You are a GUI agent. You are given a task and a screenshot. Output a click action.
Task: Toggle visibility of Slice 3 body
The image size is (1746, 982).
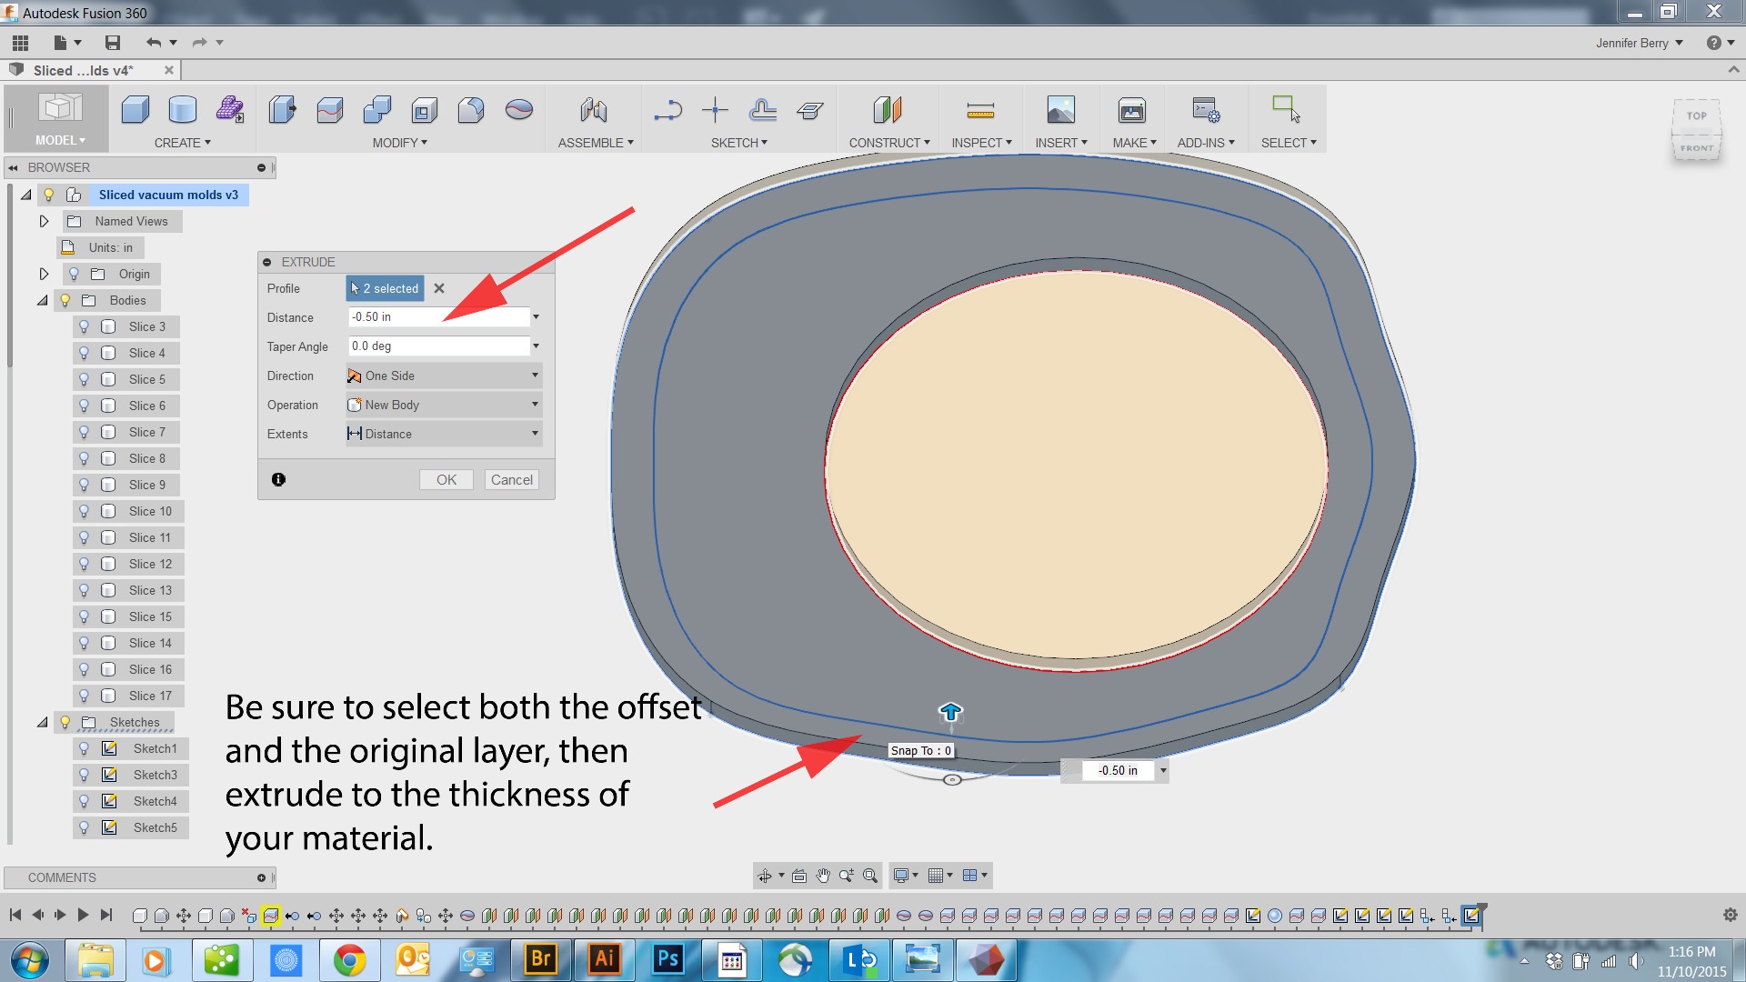[x=85, y=326]
